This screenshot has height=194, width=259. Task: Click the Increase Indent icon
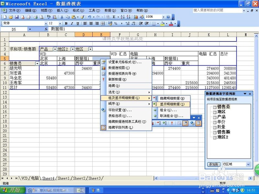(x=147, y=24)
